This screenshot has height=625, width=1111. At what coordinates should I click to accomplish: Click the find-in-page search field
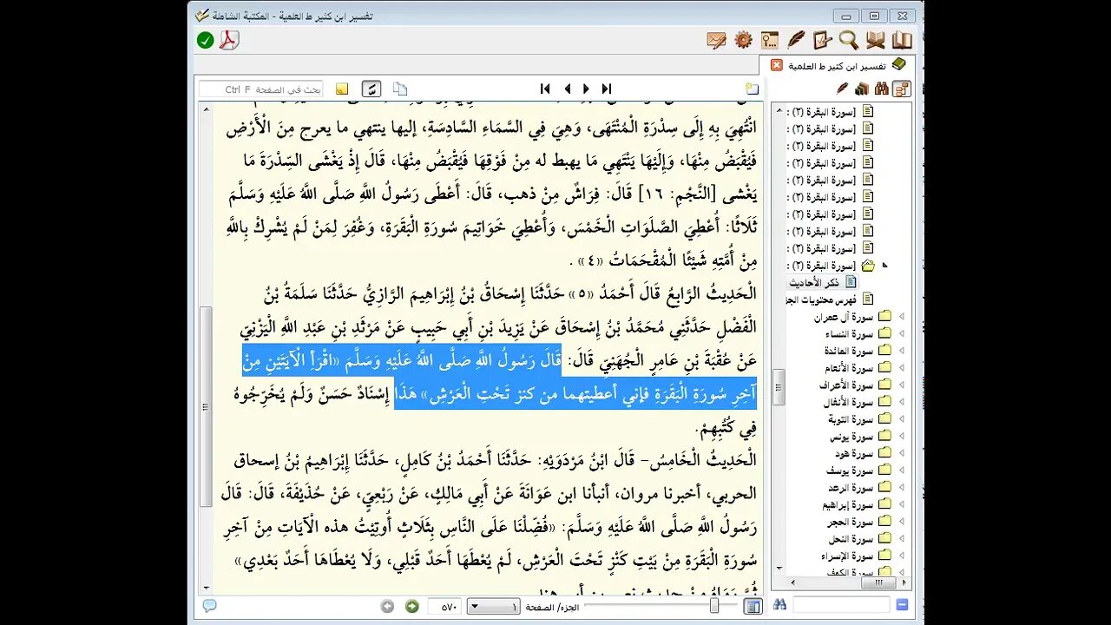(x=261, y=89)
